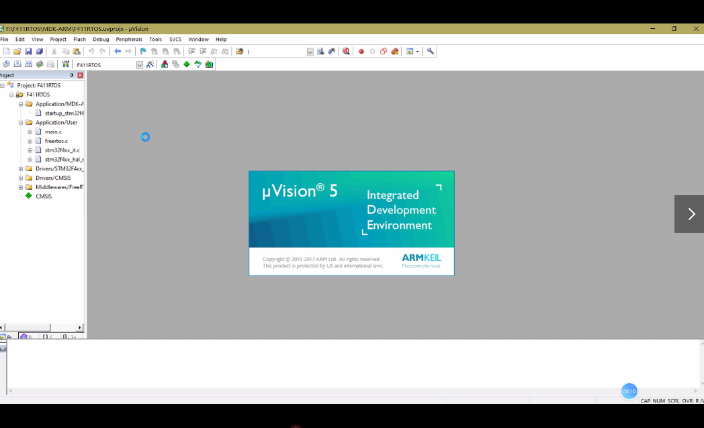Open the Debug menu
Viewport: 704px width, 428px height.
(101, 40)
